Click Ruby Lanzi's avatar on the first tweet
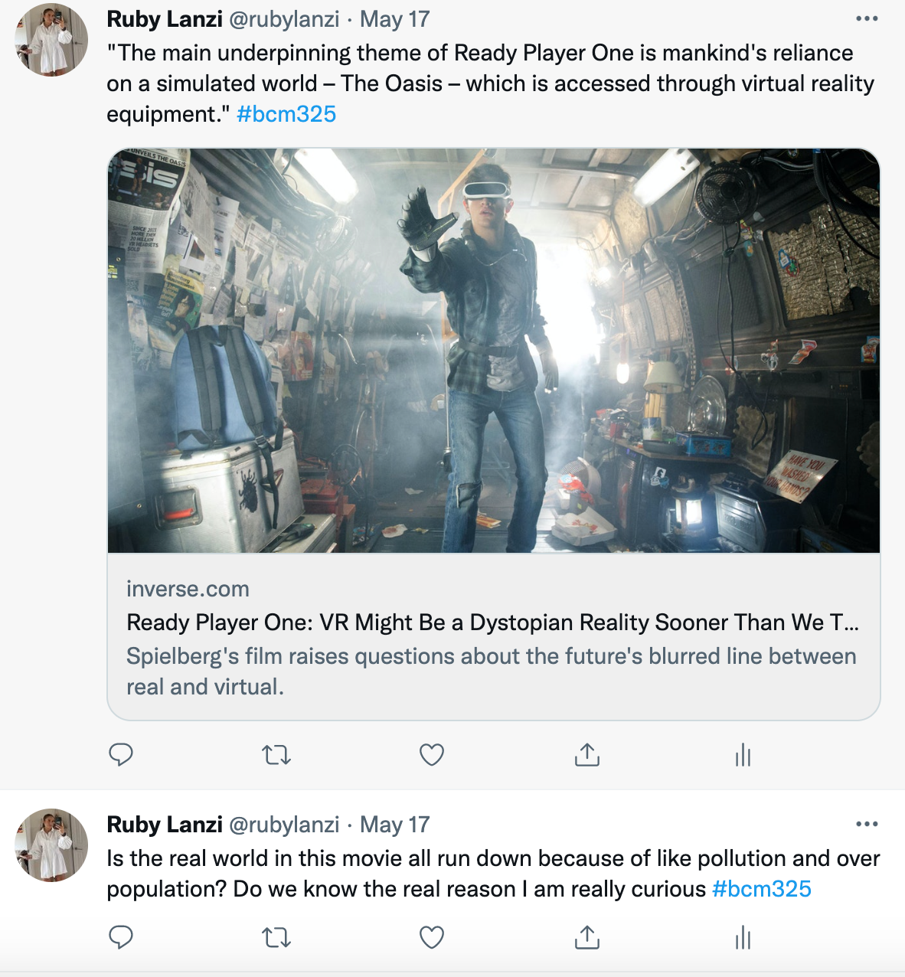 pyautogui.click(x=52, y=40)
